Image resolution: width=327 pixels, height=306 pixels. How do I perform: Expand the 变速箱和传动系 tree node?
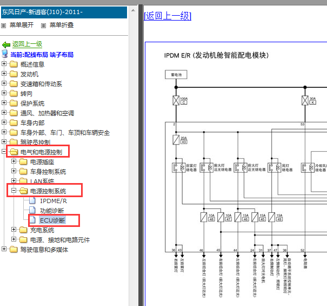(4, 83)
